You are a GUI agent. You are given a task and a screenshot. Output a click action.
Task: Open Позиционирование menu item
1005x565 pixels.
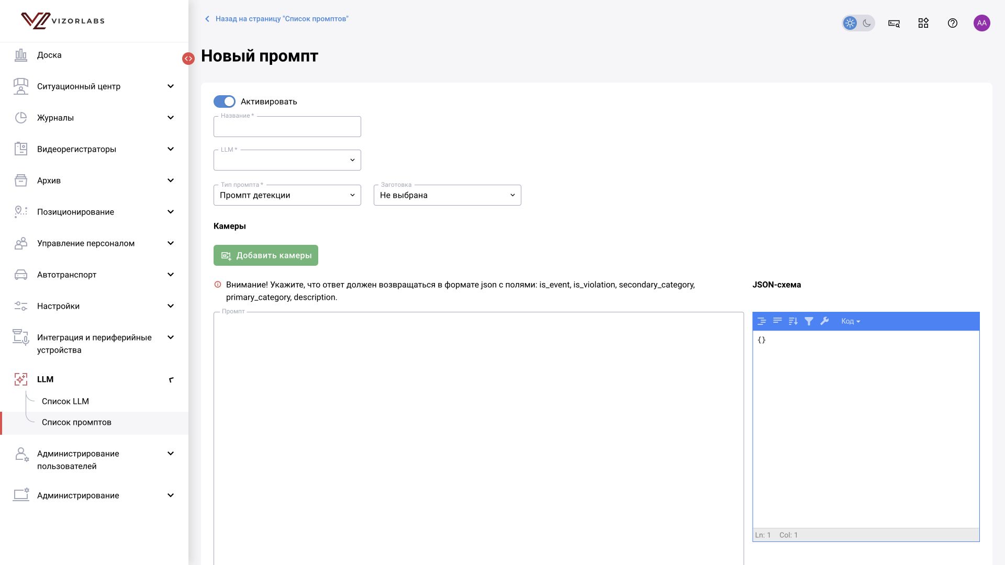(94, 212)
